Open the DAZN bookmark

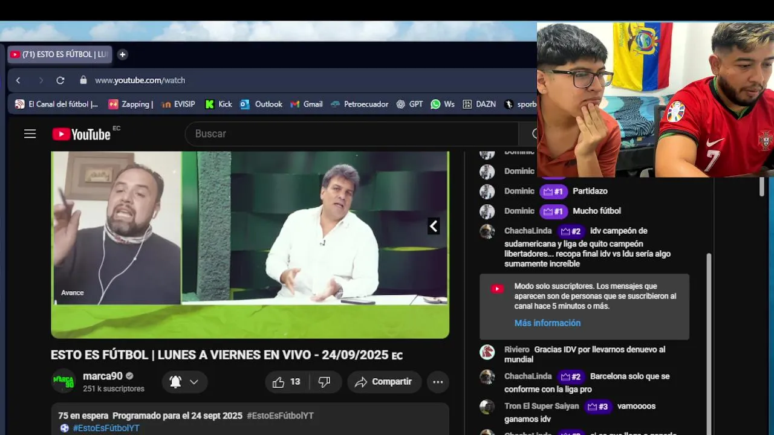pyautogui.click(x=479, y=104)
